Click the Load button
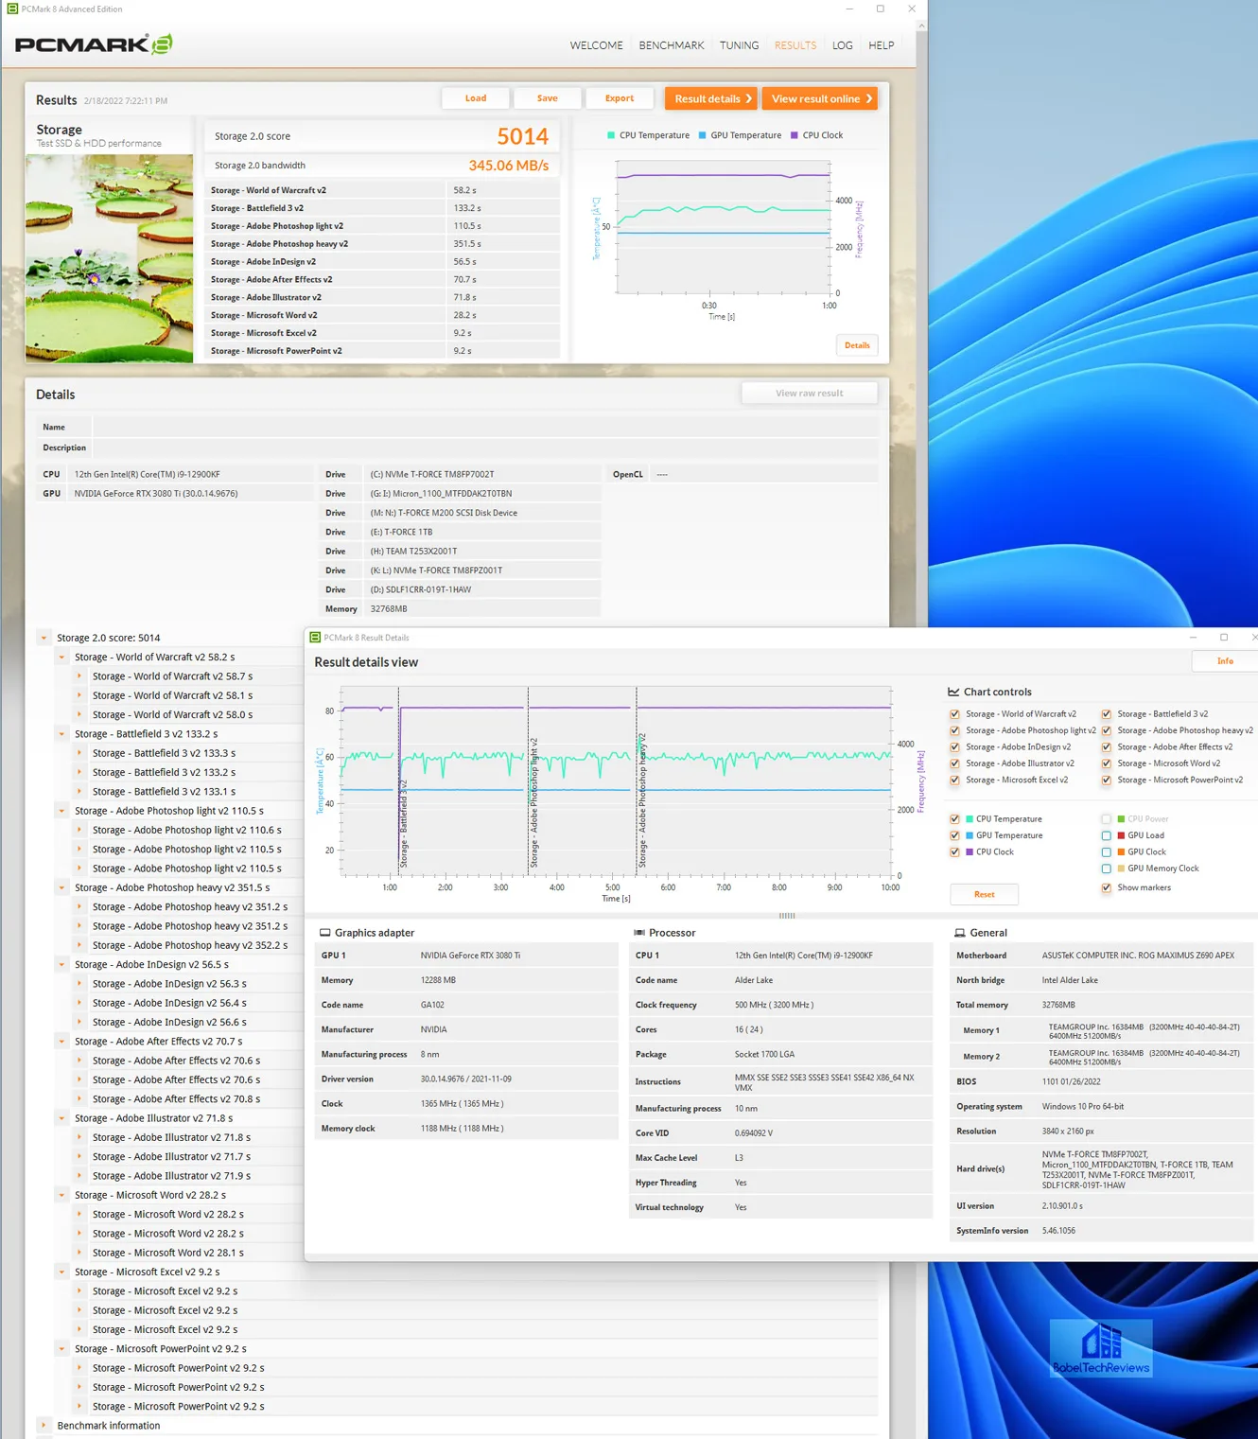Image resolution: width=1258 pixels, height=1439 pixels. point(476,98)
